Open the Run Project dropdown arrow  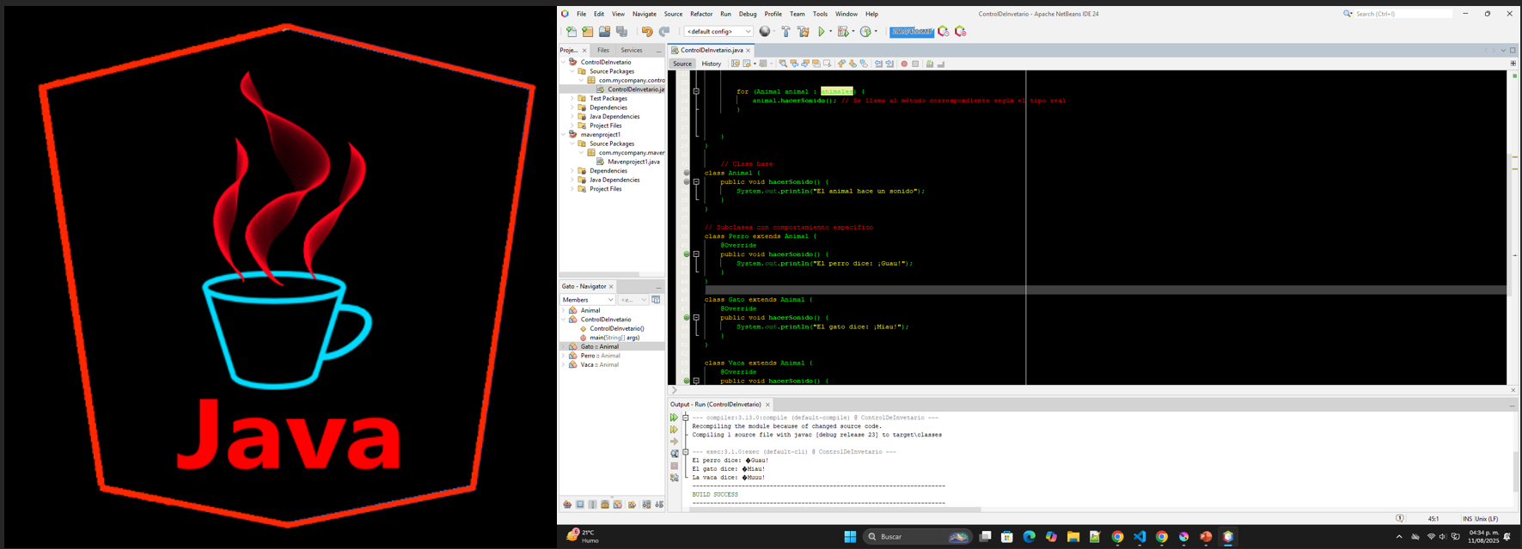click(x=830, y=32)
